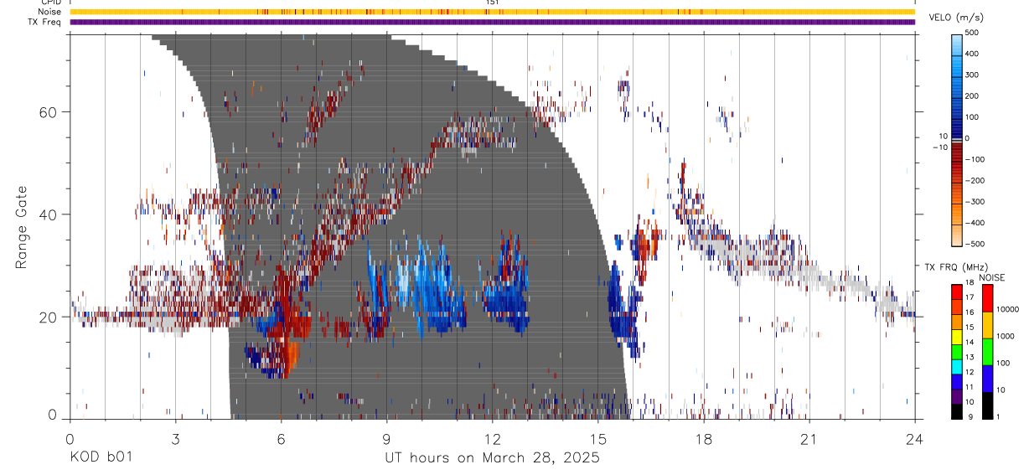This screenshot has height=475, width=1029.
Task: Click the '18' hour tick on time axis
Action: [703, 438]
